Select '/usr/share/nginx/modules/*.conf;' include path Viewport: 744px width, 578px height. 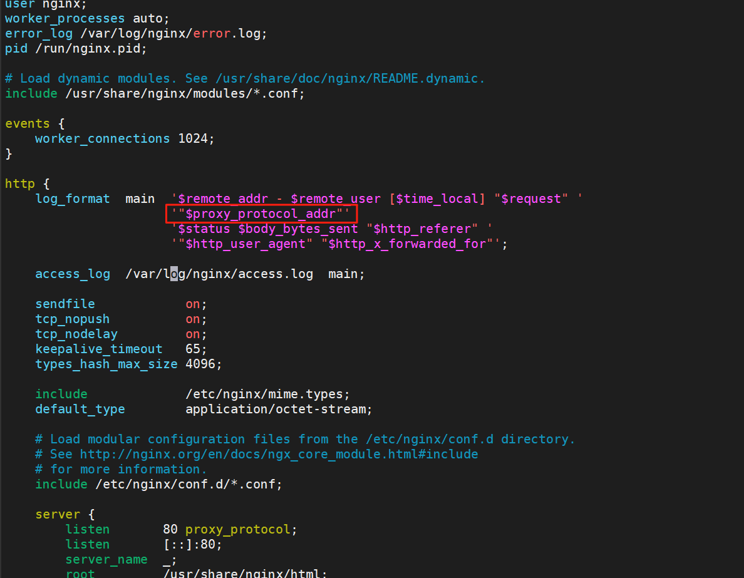click(x=185, y=94)
